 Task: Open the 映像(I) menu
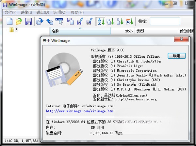(x=26, y=12)
